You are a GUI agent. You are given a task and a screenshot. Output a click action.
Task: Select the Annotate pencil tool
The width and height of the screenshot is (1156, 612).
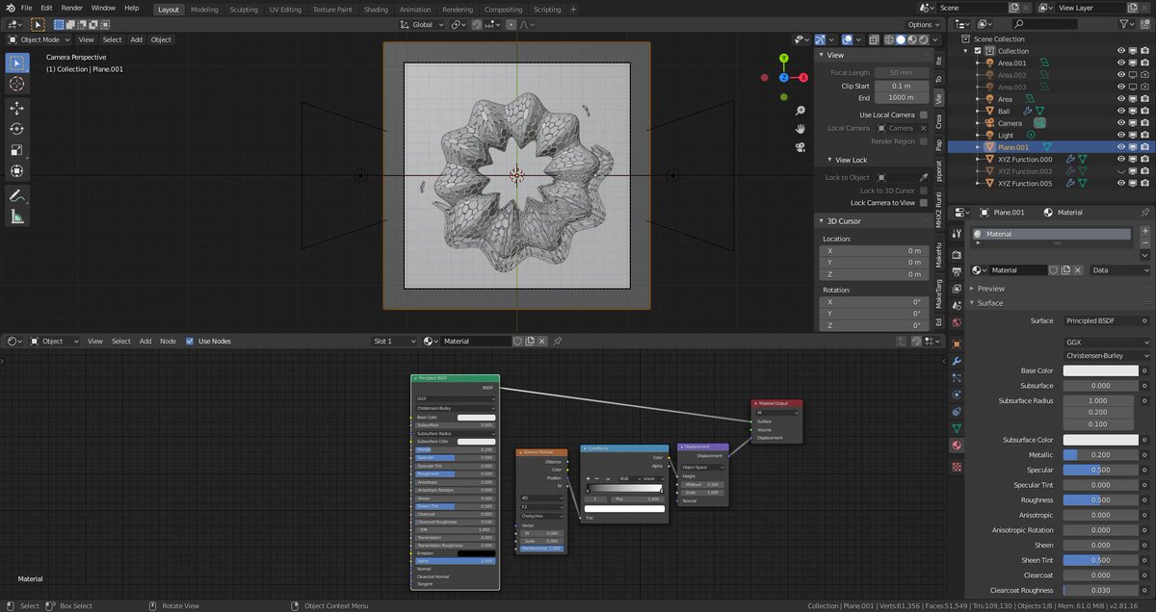tap(16, 195)
